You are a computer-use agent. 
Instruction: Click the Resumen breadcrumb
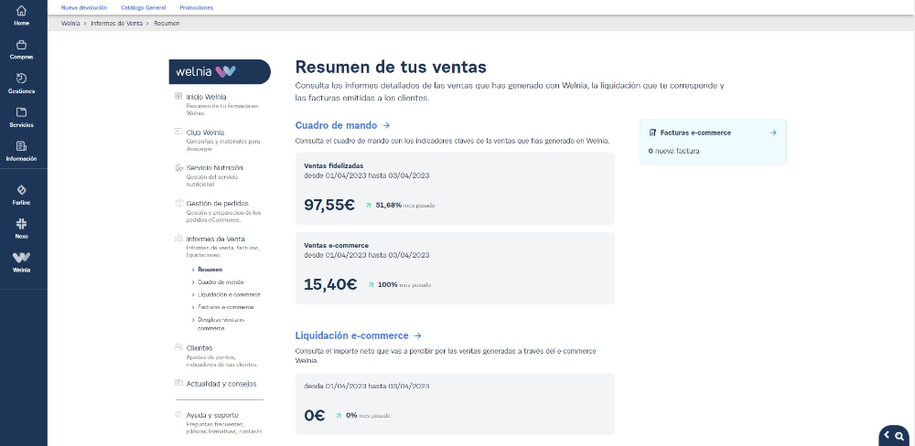pos(167,24)
